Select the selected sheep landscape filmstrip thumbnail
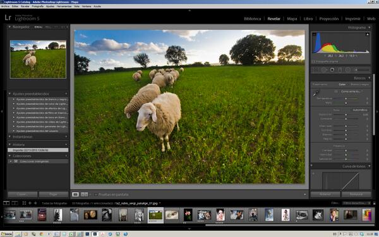The height and width of the screenshot is (237, 379). [x=155, y=215]
